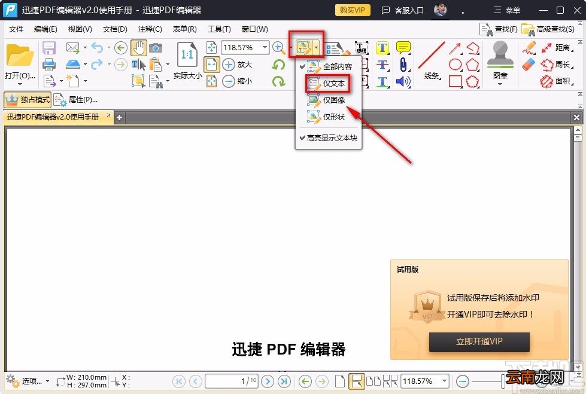Image resolution: width=586 pixels, height=394 pixels.
Task: Click the speaker sound annotation tool
Action: pyautogui.click(x=403, y=81)
